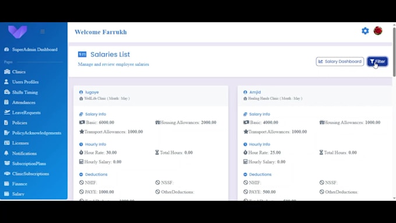The height and width of the screenshot is (223, 396).
Task: Go to LeaveRequests page
Action: point(26,112)
